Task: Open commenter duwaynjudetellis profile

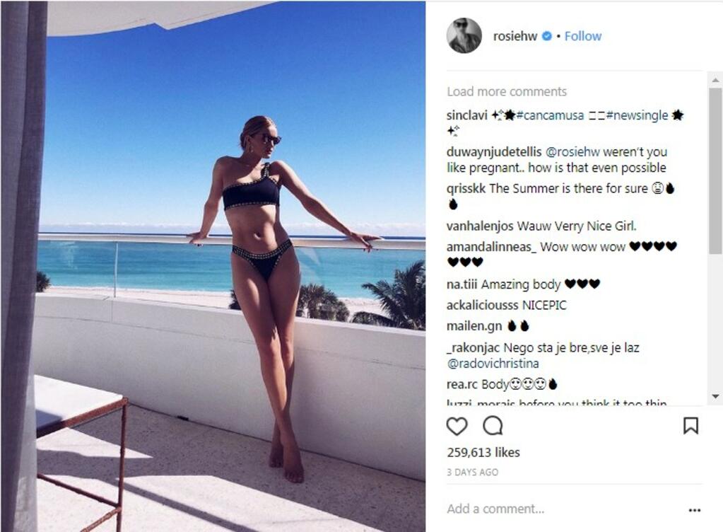Action: point(494,152)
